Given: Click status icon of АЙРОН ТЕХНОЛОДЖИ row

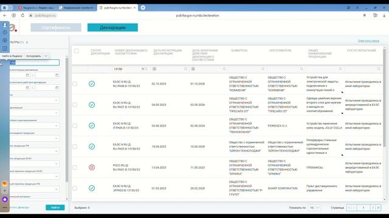Looking at the screenshot, I should point(92,147).
